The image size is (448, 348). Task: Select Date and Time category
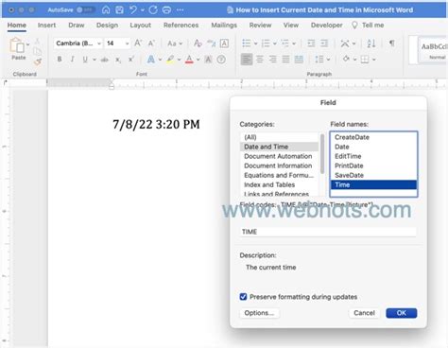[x=279, y=147]
